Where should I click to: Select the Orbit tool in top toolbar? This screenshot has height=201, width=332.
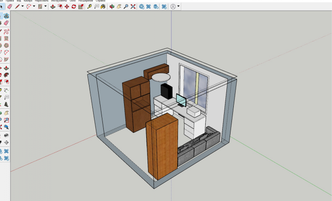(112, 6)
